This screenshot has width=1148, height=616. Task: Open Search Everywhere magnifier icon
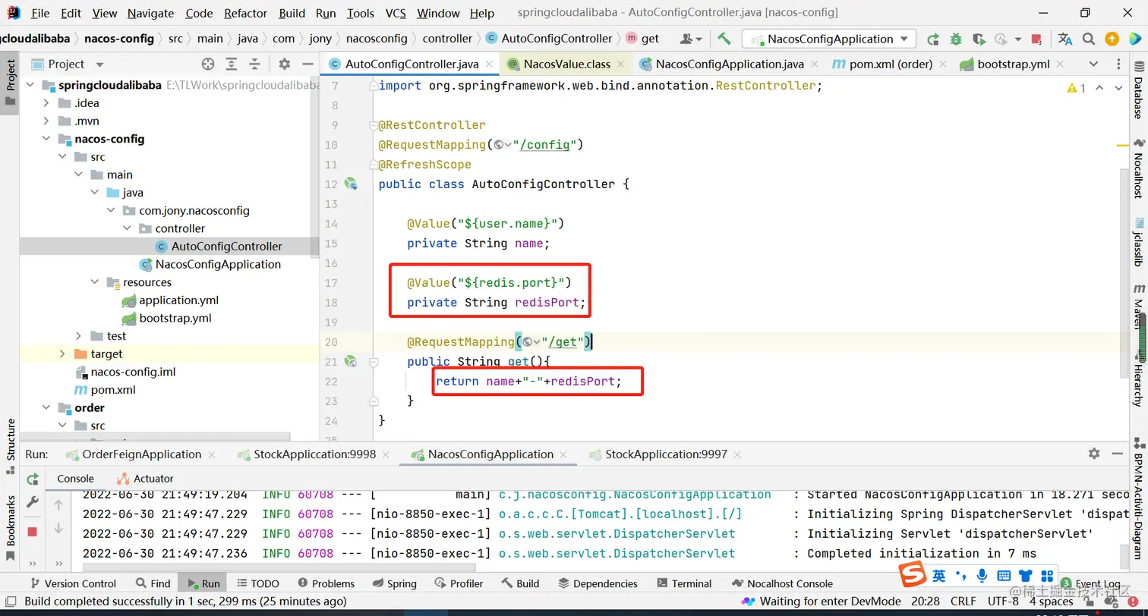(x=1089, y=39)
